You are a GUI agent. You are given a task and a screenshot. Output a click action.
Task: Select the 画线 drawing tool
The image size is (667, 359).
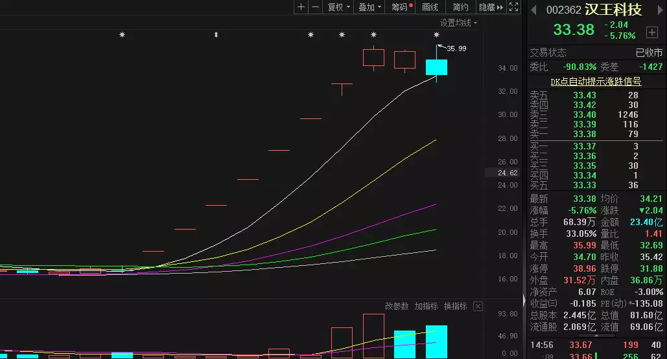tap(430, 7)
